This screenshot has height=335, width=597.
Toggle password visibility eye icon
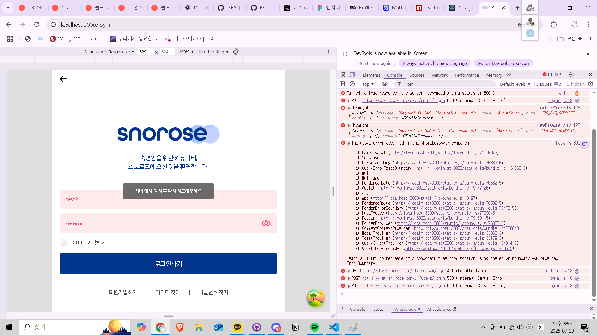266,223
